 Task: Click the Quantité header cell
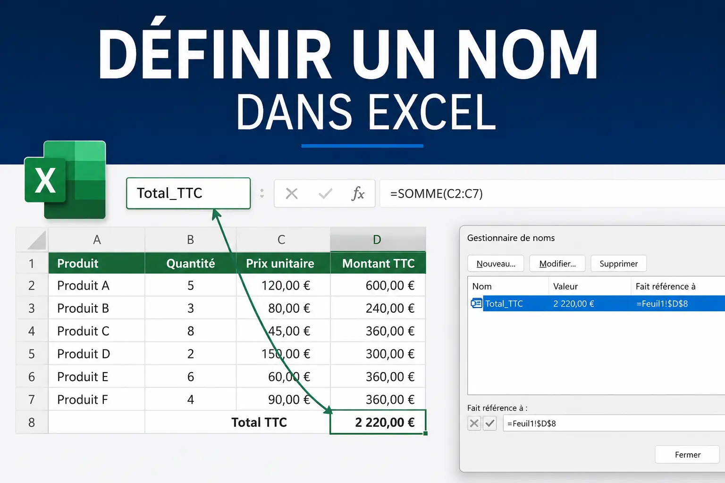[x=190, y=263]
